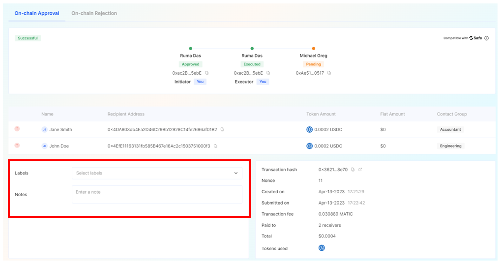Click the USDC icon under Tokens used
Image resolution: width=500 pixels, height=264 pixels.
point(322,248)
